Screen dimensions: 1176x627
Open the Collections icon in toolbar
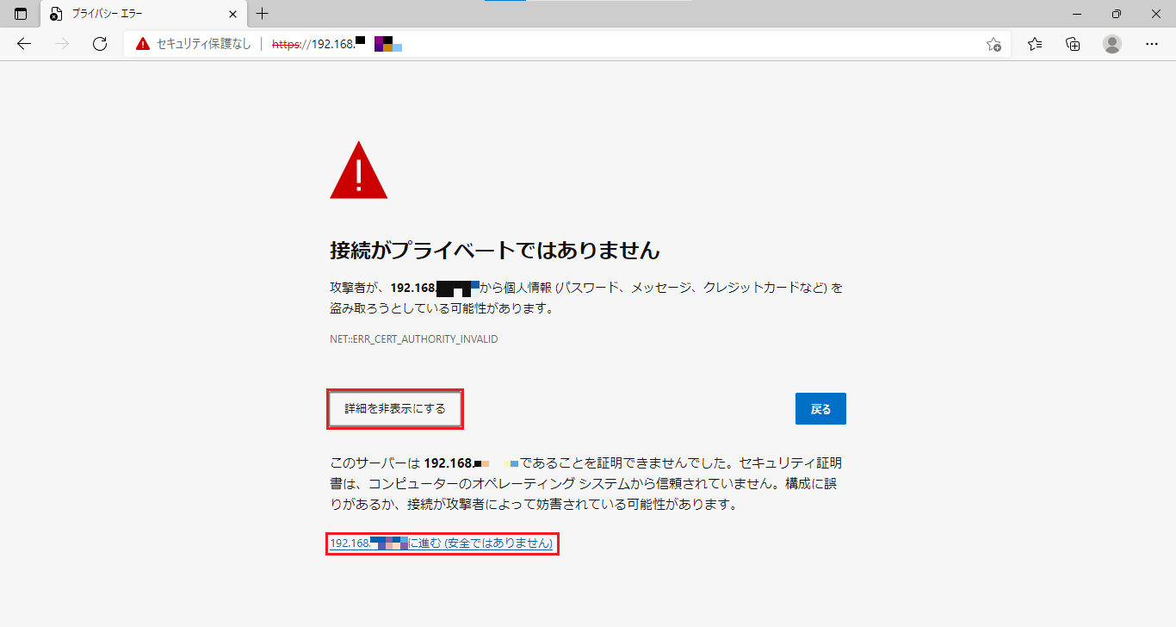[1073, 44]
